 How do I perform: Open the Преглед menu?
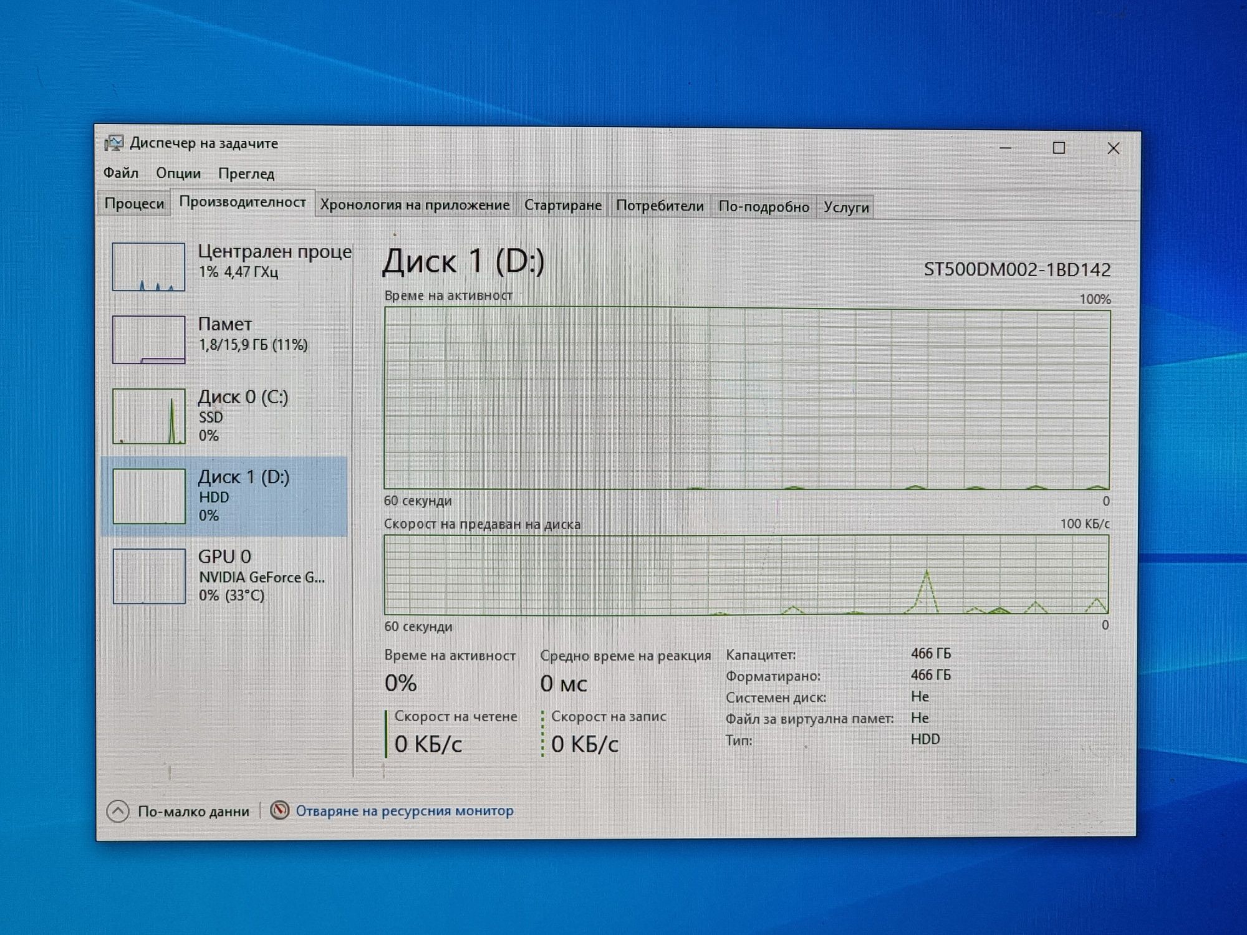point(246,174)
